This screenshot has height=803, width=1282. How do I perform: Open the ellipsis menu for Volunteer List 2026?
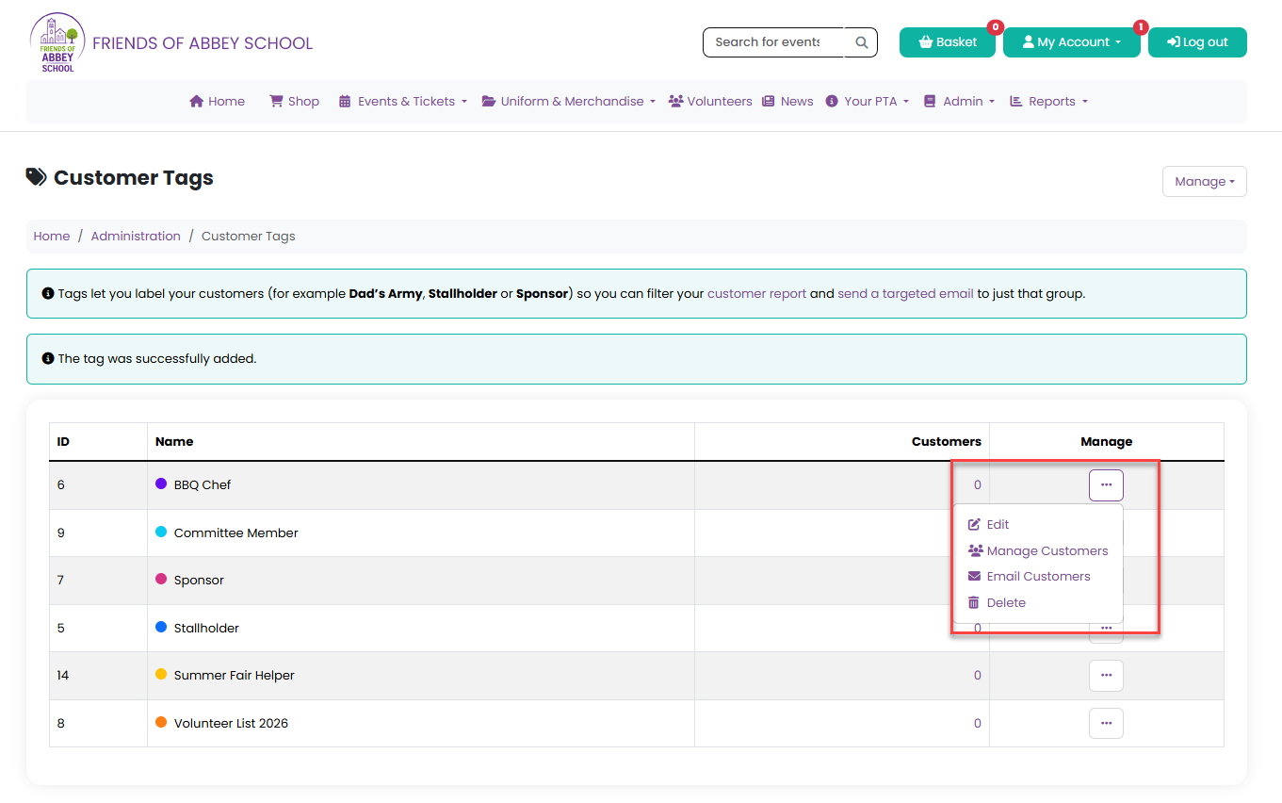(x=1106, y=724)
